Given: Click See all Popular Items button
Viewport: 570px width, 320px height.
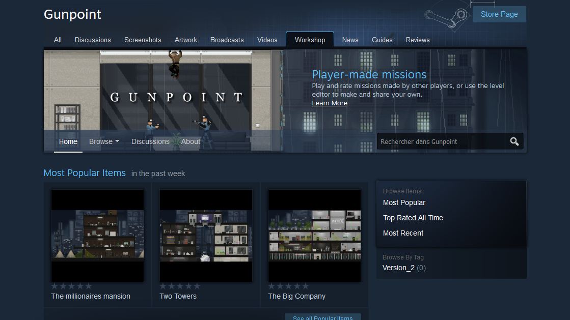Looking at the screenshot, I should pyautogui.click(x=323, y=317).
